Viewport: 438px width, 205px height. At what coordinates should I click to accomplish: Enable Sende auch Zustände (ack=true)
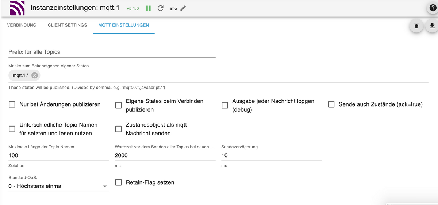(x=331, y=104)
